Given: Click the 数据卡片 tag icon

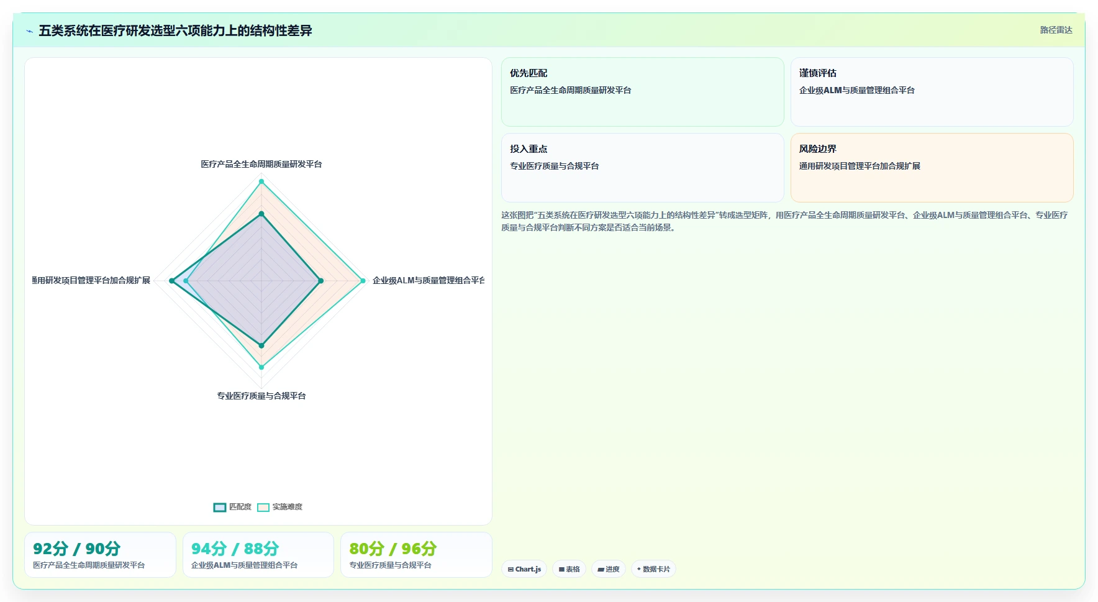Looking at the screenshot, I should 639,569.
